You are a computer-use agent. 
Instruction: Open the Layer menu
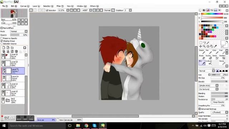tap(36, 6)
